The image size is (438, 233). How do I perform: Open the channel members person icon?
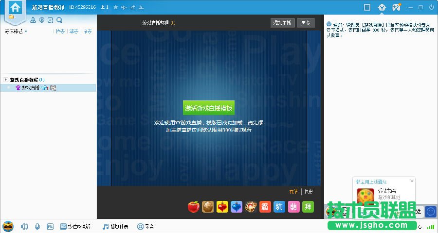33,20
